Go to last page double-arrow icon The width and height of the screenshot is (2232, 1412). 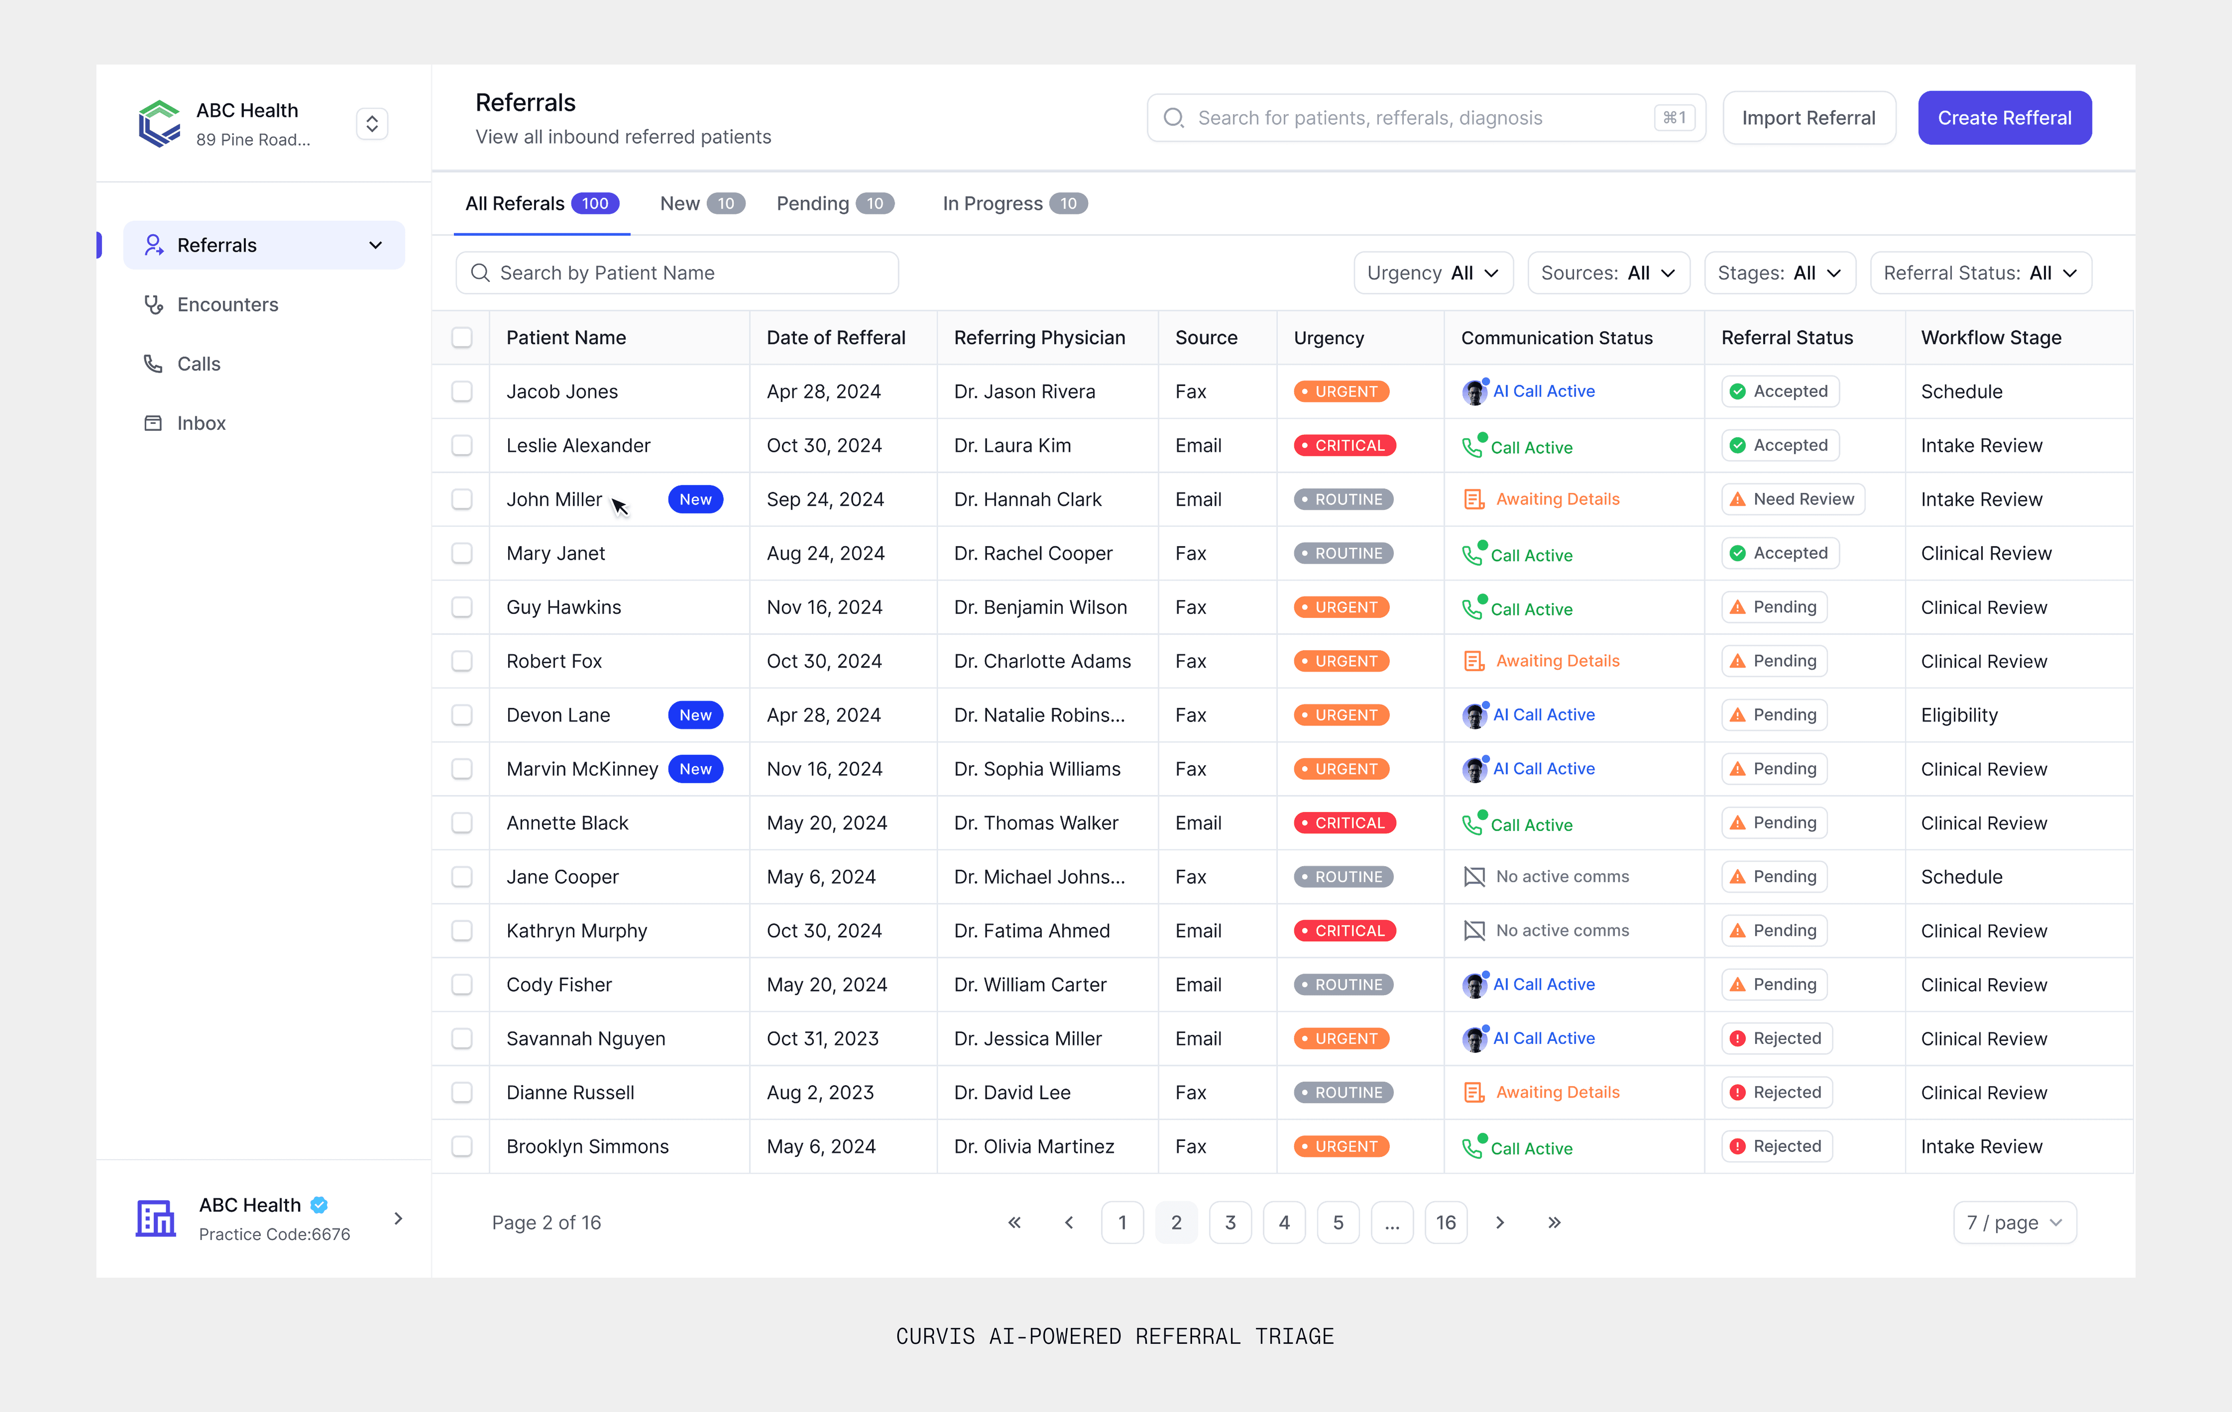pyautogui.click(x=1554, y=1223)
